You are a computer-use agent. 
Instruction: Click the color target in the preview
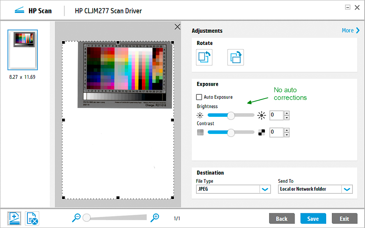pyautogui.click(x=125, y=75)
